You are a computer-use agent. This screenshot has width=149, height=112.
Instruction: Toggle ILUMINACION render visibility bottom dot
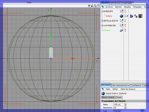click(x=125, y=26)
